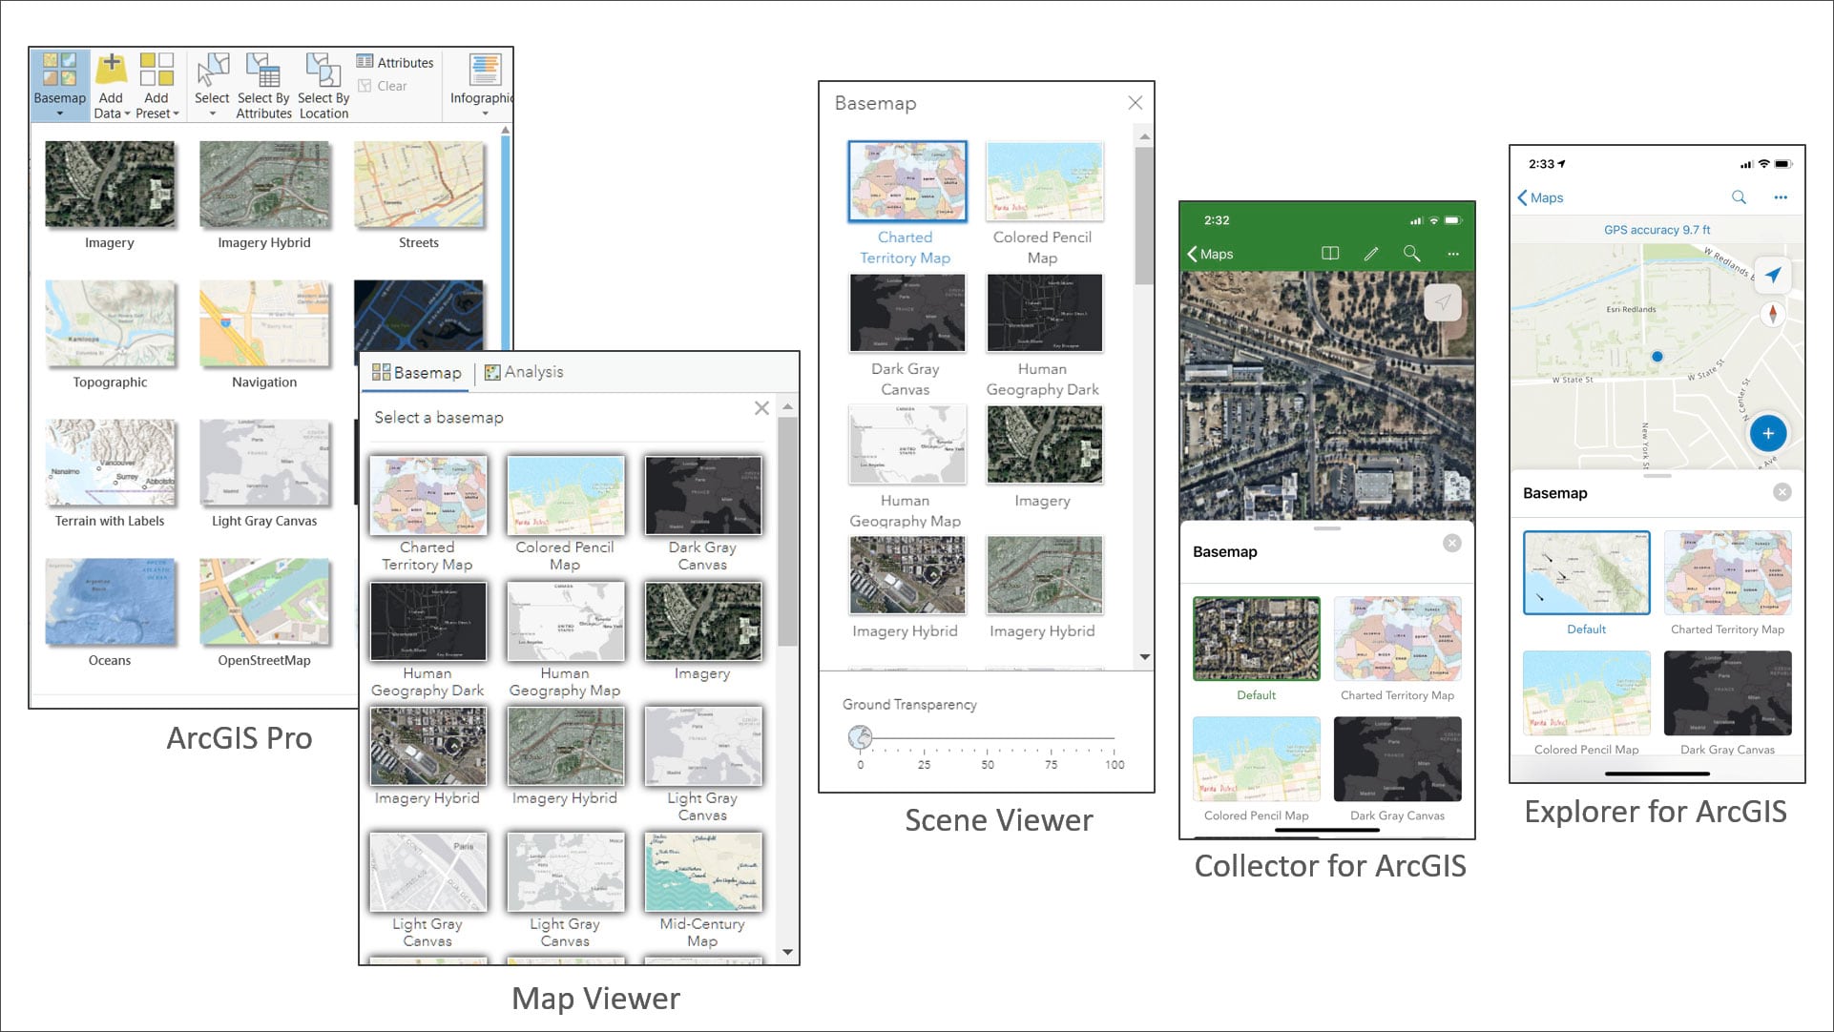This screenshot has width=1834, height=1032.
Task: Go back to Maps in Explorer
Action: [x=1540, y=197]
